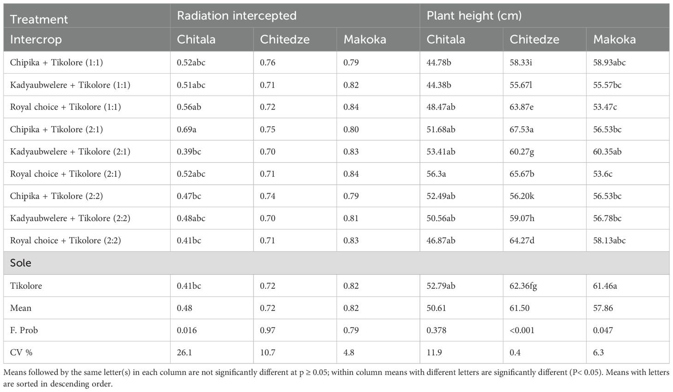This screenshot has height=392, width=673.
Task: Click the cell containing "61.46a"
Action: (x=605, y=286)
